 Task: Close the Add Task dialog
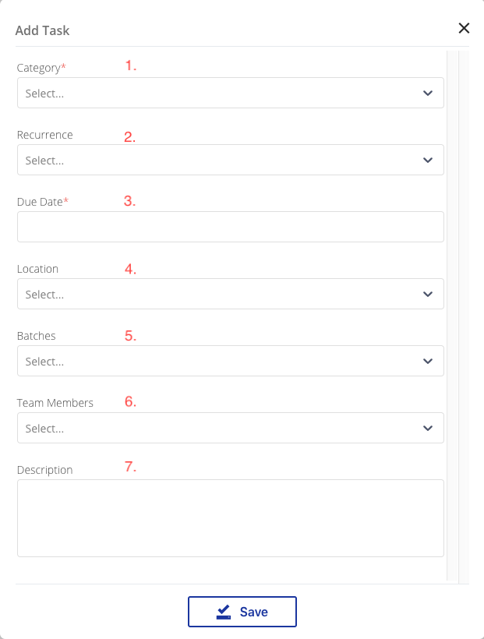click(x=464, y=28)
